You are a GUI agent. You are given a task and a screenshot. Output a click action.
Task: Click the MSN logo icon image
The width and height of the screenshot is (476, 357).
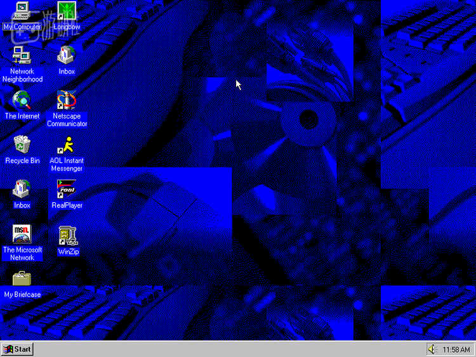pyautogui.click(x=22, y=233)
